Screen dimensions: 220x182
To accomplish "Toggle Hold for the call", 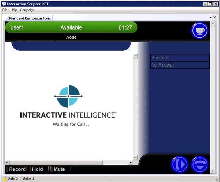I will (37, 169).
